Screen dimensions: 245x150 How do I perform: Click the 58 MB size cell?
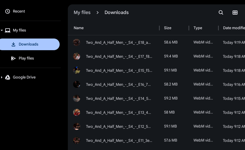coord(169,112)
